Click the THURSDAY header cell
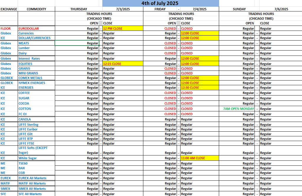 [79, 9]
